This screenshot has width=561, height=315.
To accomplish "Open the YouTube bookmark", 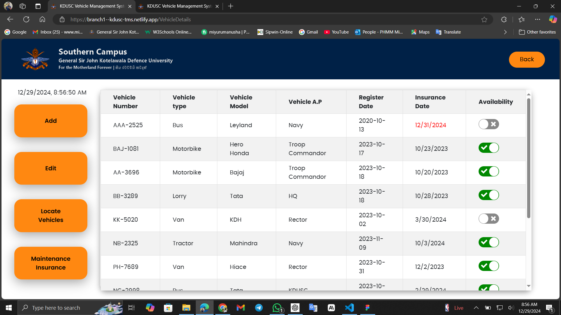I will coord(336,32).
